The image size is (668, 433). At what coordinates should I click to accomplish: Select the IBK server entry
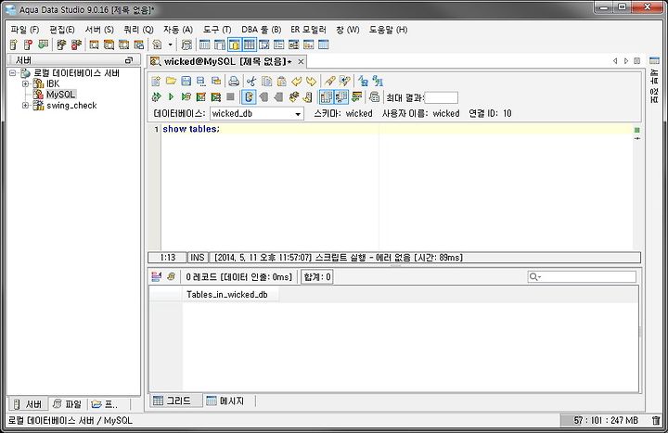[53, 83]
